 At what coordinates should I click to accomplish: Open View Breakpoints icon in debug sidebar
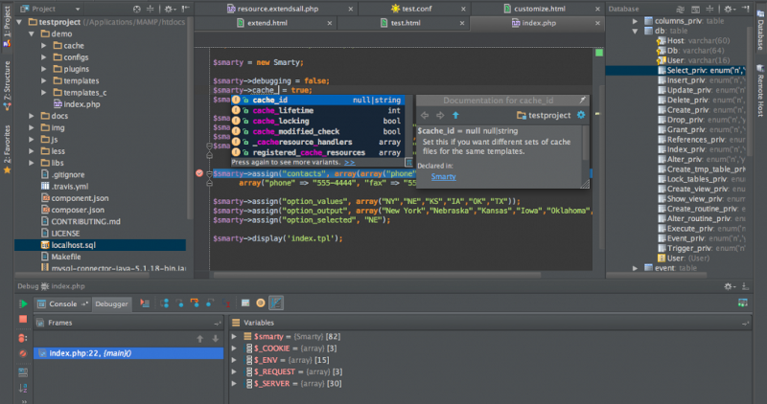tap(22, 338)
